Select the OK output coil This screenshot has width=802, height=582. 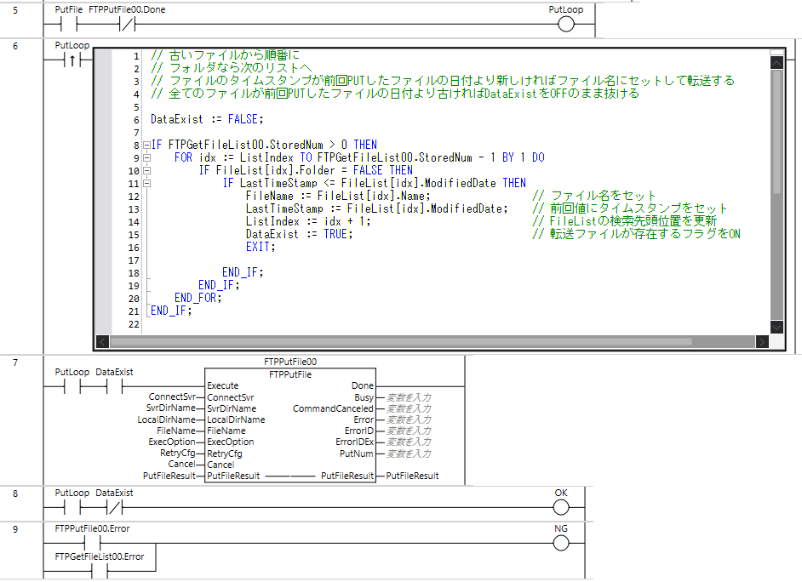tap(559, 507)
